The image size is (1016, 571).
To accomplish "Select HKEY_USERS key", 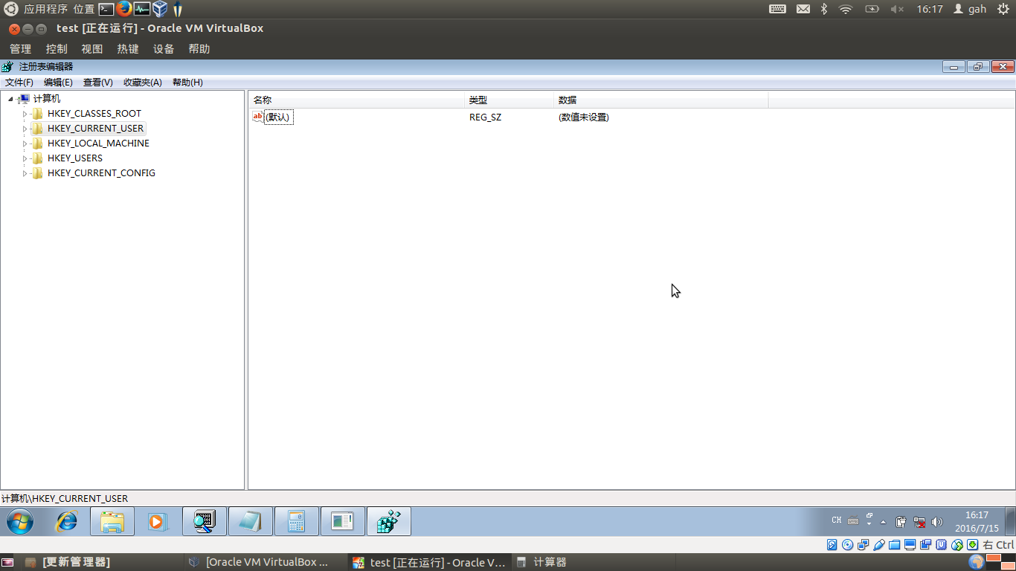I will [75, 158].
